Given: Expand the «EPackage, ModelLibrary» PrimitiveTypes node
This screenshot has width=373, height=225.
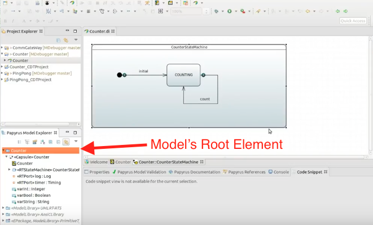Looking at the screenshot, I should 3,220.
